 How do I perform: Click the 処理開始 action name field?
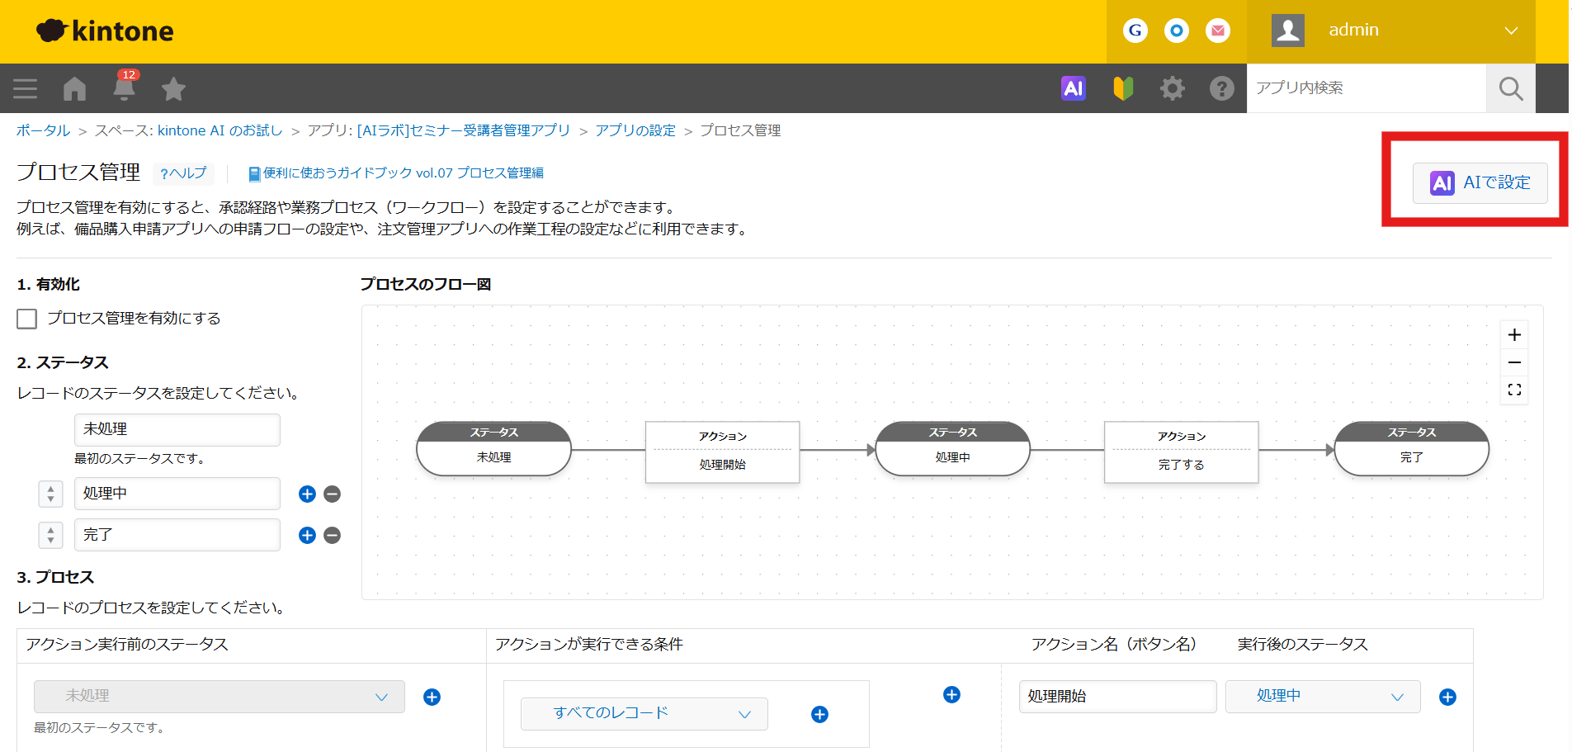pyautogui.click(x=1116, y=696)
